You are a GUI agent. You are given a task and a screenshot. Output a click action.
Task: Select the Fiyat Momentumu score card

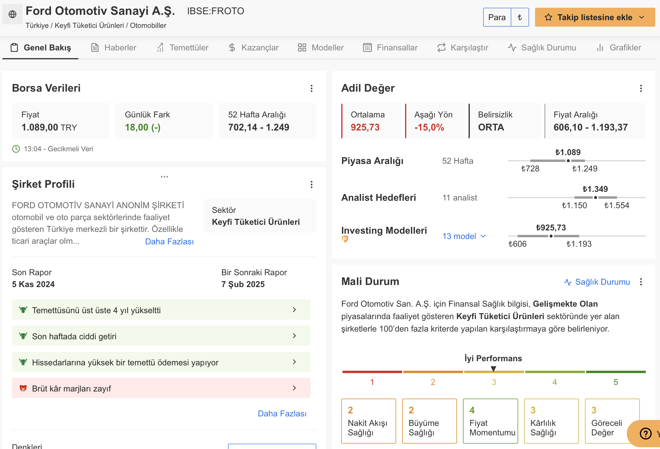491,421
